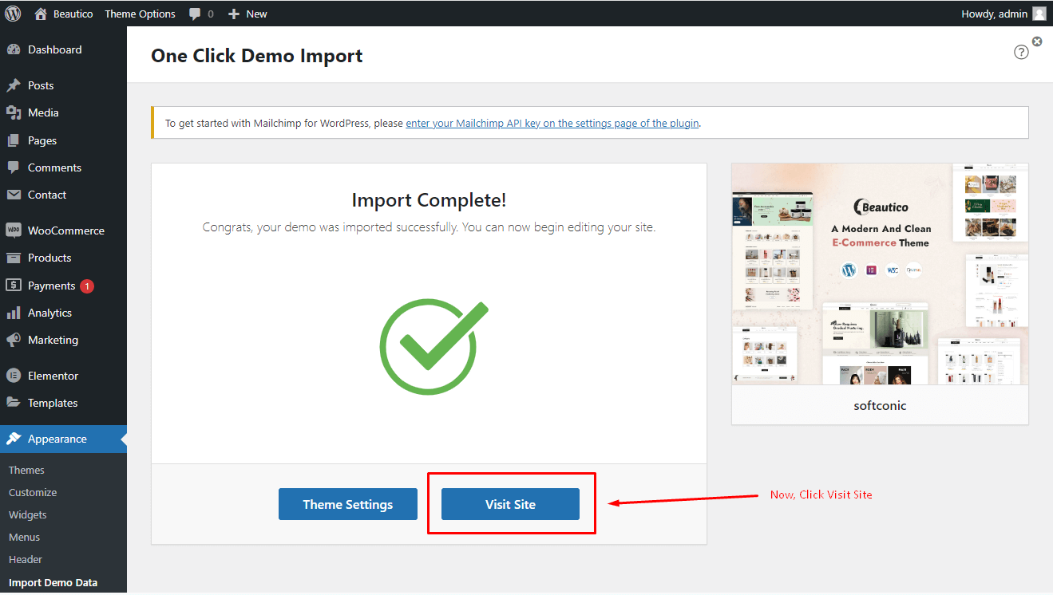Screen dimensions: 1053x595
Task: Click the Pages icon in sidebar
Action: pyautogui.click(x=14, y=140)
